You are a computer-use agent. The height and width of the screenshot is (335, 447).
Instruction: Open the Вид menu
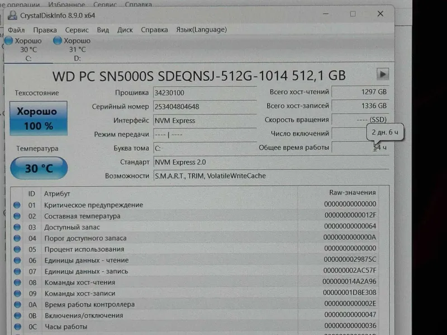[x=103, y=30]
